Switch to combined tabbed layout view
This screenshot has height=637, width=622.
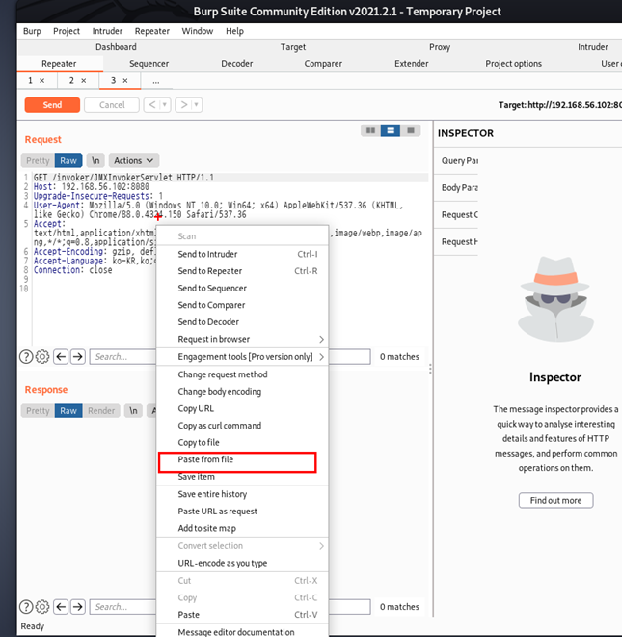click(x=411, y=130)
